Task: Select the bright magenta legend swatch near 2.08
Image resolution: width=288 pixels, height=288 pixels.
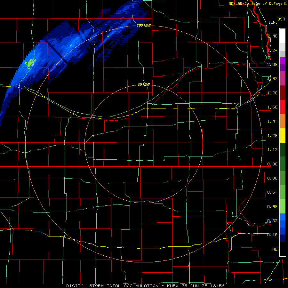Action: pos(283,61)
